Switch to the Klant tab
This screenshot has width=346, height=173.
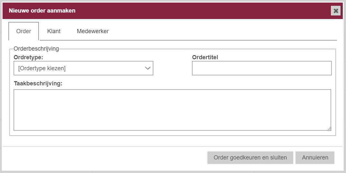(54, 31)
